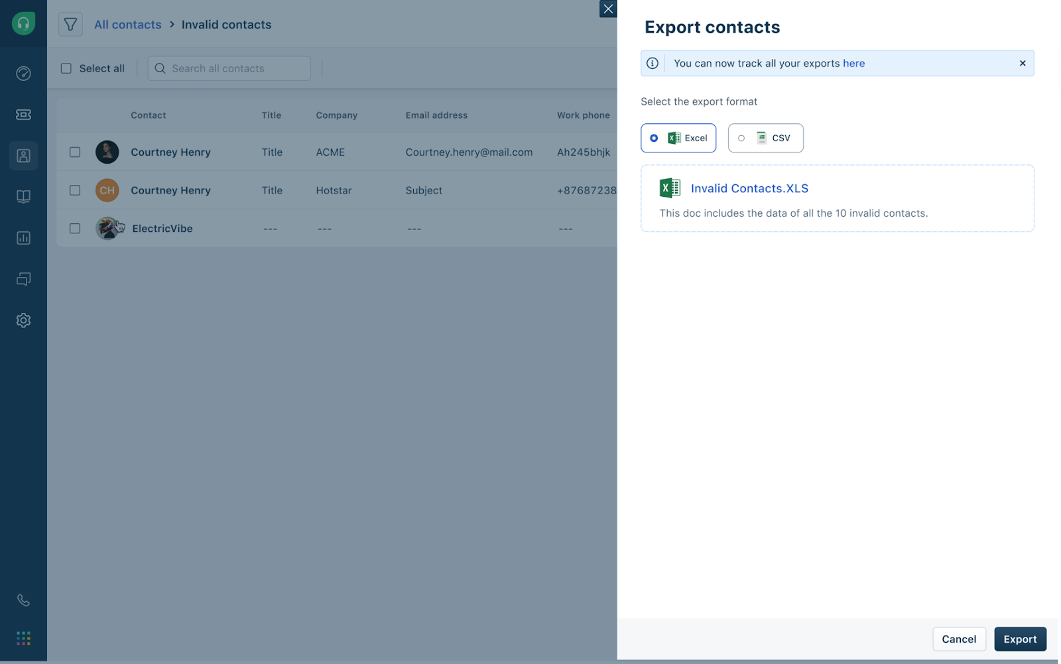Check the Courtney Henry Hotstar row checkbox
This screenshot has height=664, width=1061.
coord(75,190)
